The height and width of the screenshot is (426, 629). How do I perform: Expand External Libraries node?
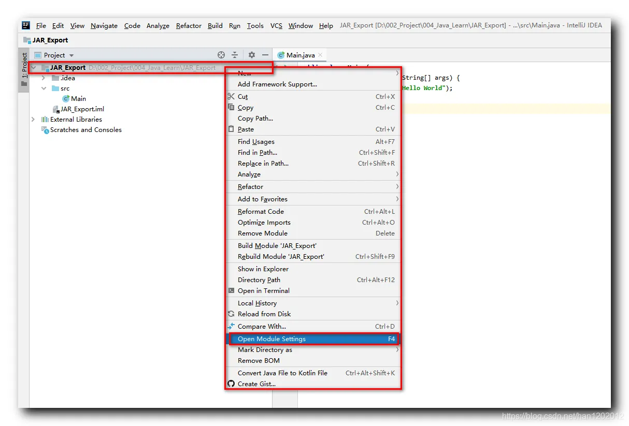tap(33, 119)
